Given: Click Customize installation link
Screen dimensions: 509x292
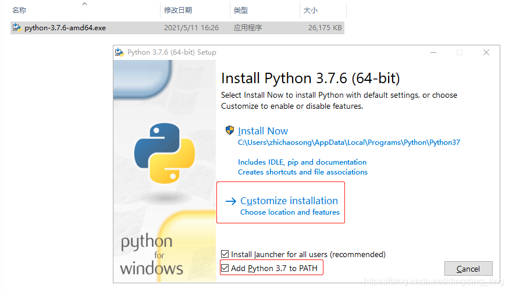Looking at the screenshot, I should point(289,201).
